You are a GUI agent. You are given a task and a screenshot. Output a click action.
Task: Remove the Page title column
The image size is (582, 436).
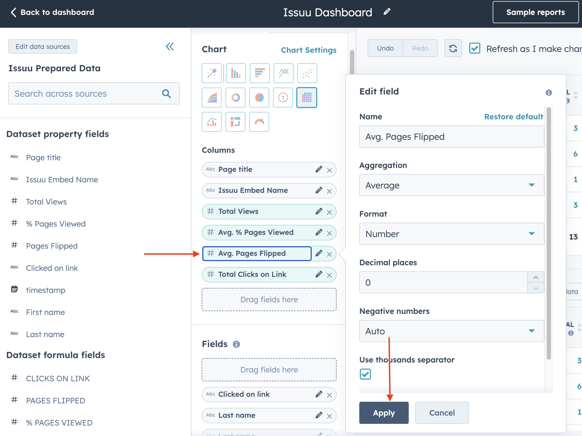(329, 170)
